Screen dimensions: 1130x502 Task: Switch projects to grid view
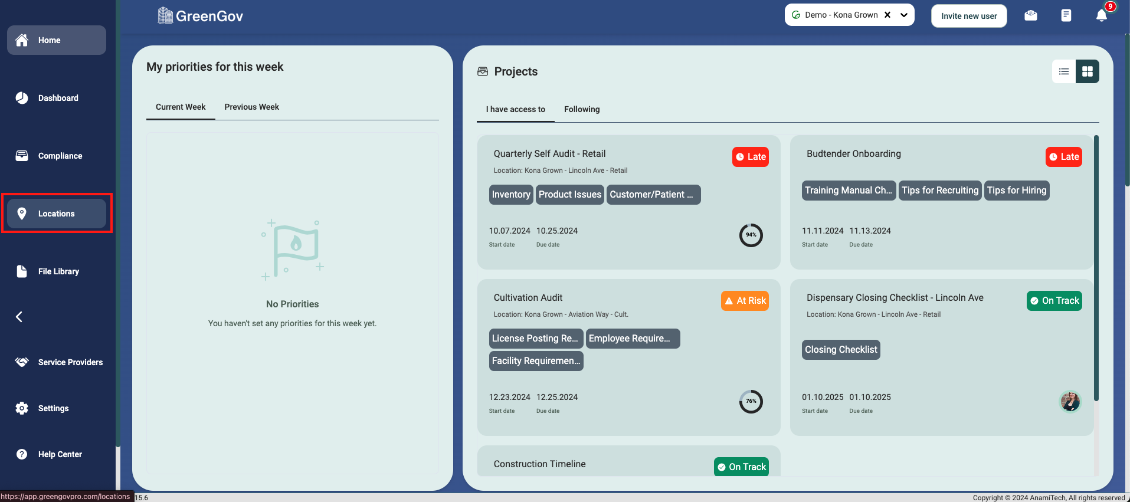pos(1088,71)
